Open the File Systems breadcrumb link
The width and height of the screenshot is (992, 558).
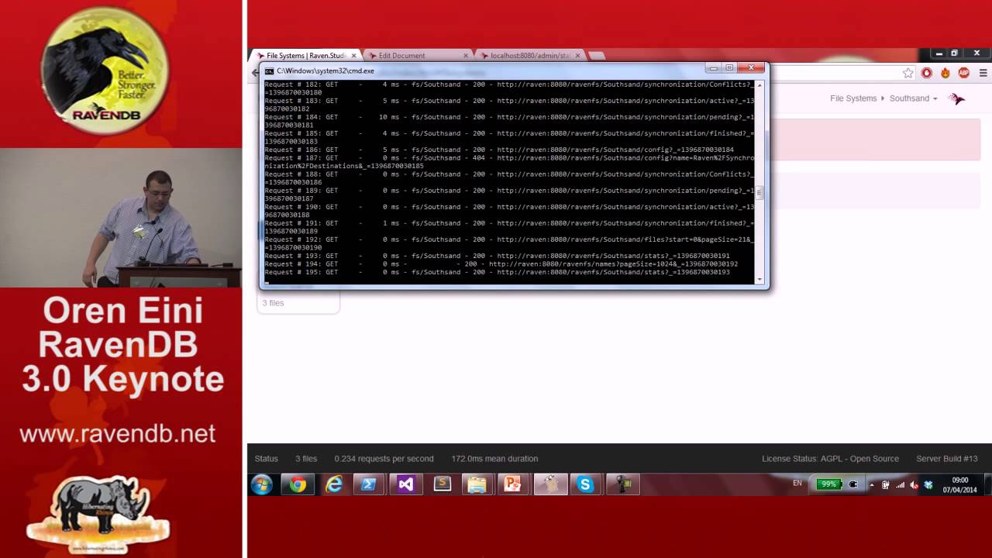click(853, 98)
